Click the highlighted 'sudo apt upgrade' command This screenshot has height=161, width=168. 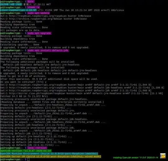(x=39, y=33)
